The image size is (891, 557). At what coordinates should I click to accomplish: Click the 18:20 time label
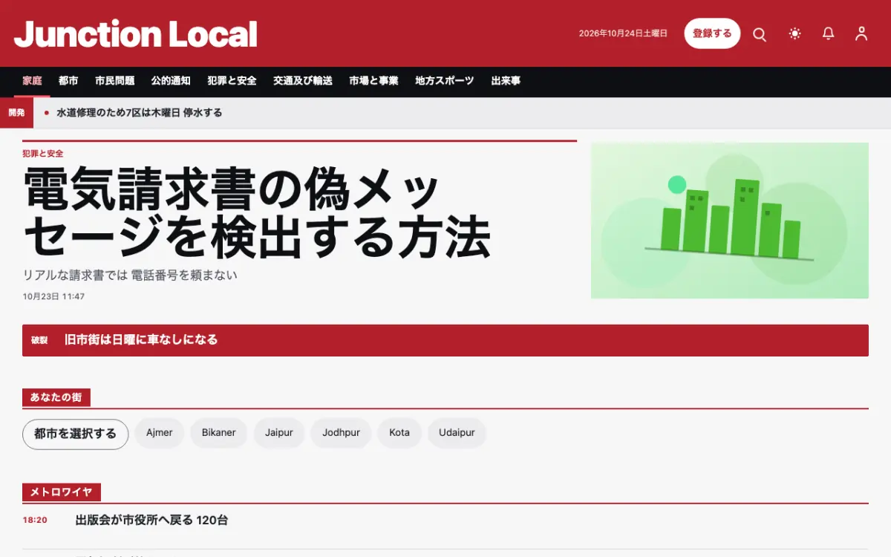coord(35,521)
